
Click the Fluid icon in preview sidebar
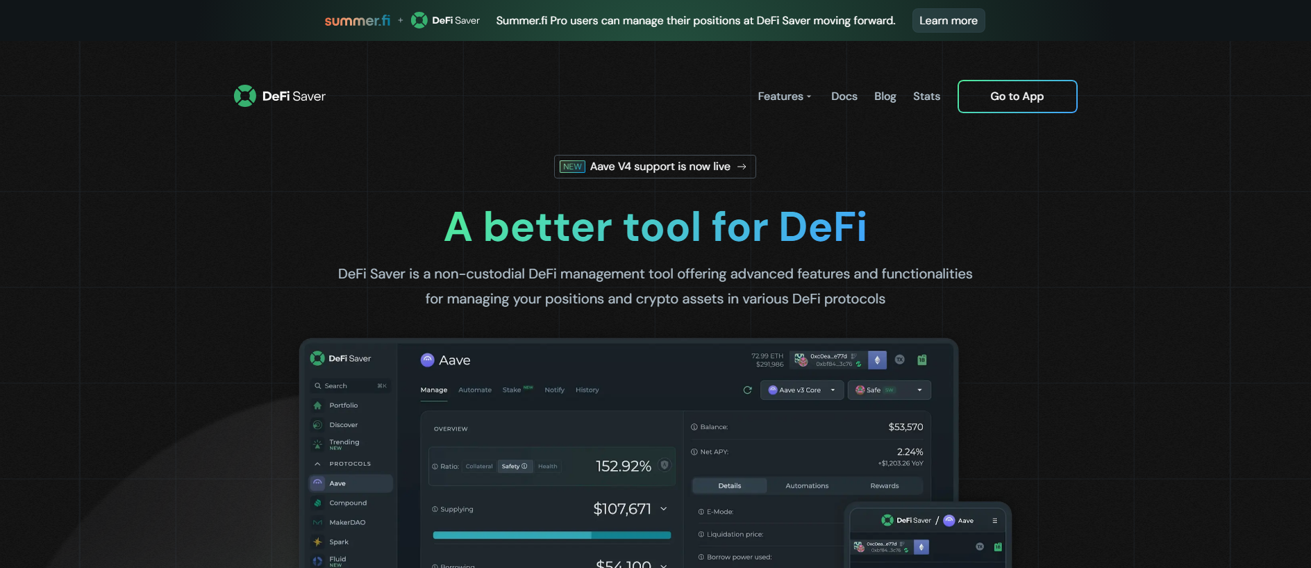317,561
